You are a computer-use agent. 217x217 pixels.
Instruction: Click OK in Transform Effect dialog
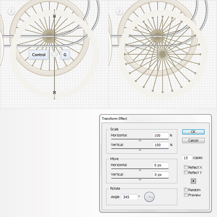[x=193, y=132]
